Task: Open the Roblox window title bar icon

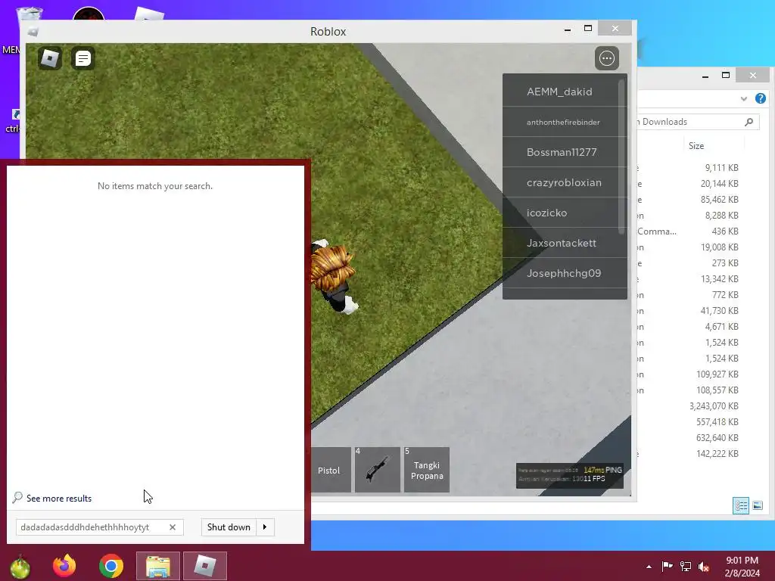Action: (x=33, y=32)
